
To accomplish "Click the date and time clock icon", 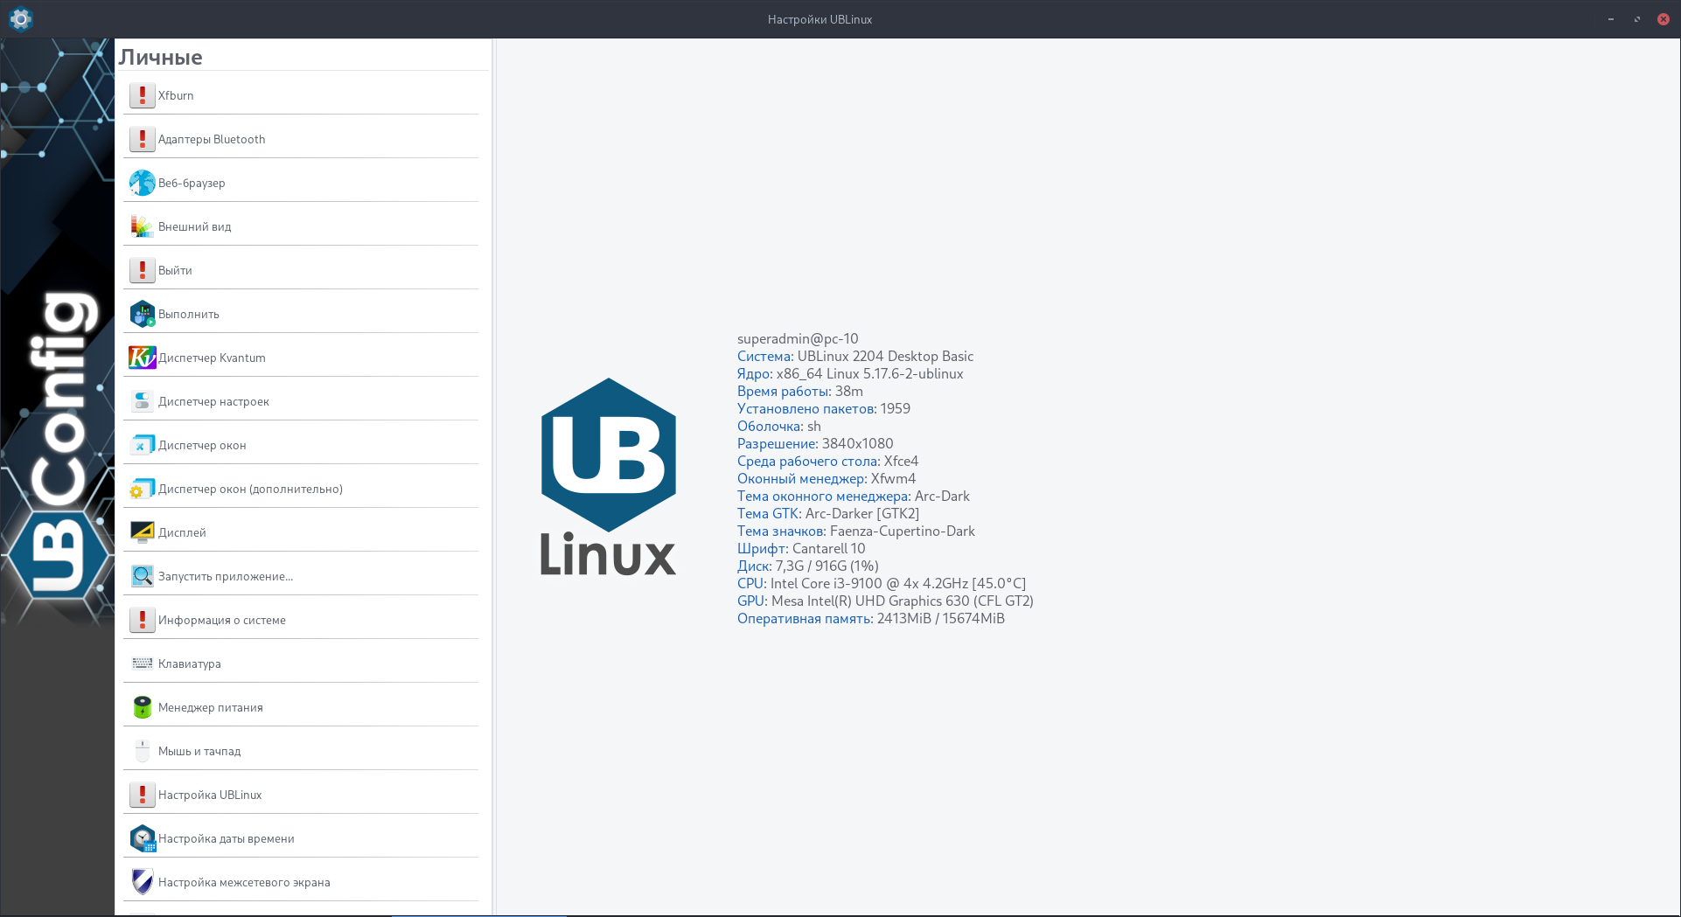I will pos(142,838).
